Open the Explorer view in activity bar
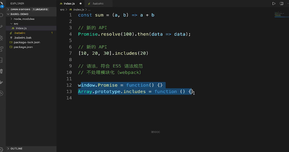 tap(2, 5)
